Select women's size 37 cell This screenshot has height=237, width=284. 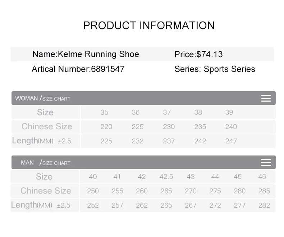click(x=167, y=112)
